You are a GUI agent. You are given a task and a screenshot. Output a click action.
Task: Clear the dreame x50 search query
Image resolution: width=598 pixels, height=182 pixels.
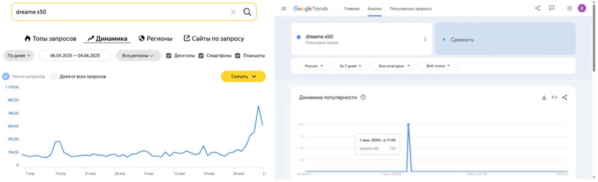233,12
